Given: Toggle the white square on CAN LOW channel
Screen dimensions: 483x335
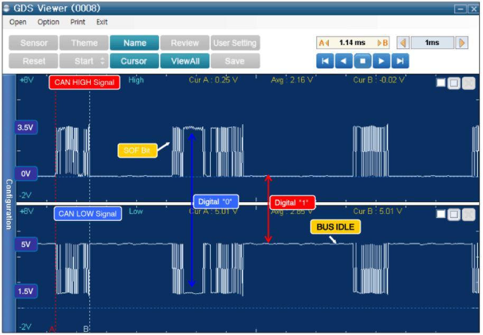Looking at the screenshot, I should pyautogui.click(x=441, y=214).
